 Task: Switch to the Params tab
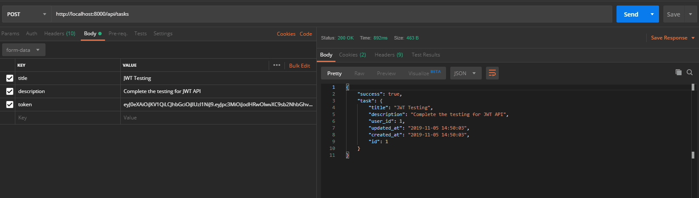coord(10,34)
